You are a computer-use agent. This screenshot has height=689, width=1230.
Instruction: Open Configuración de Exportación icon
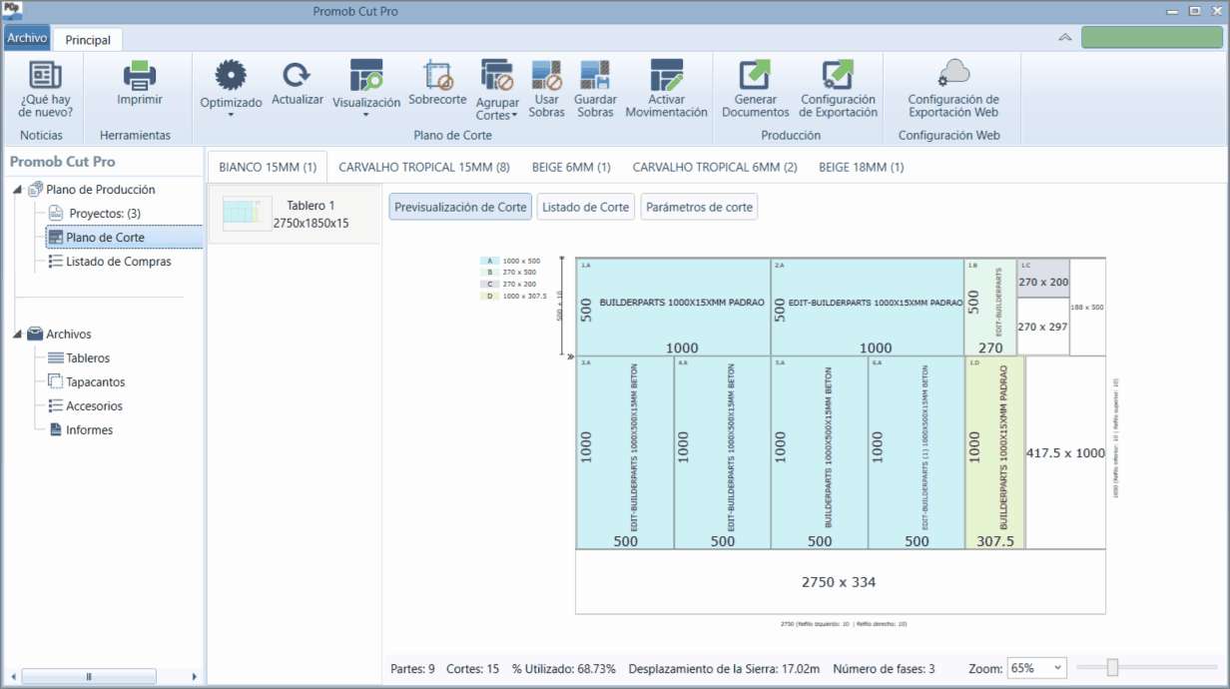tap(838, 75)
